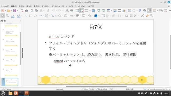The width and height of the screenshot is (171, 96).
Task: Toggle the Display Grid icon
Action: point(77,11)
